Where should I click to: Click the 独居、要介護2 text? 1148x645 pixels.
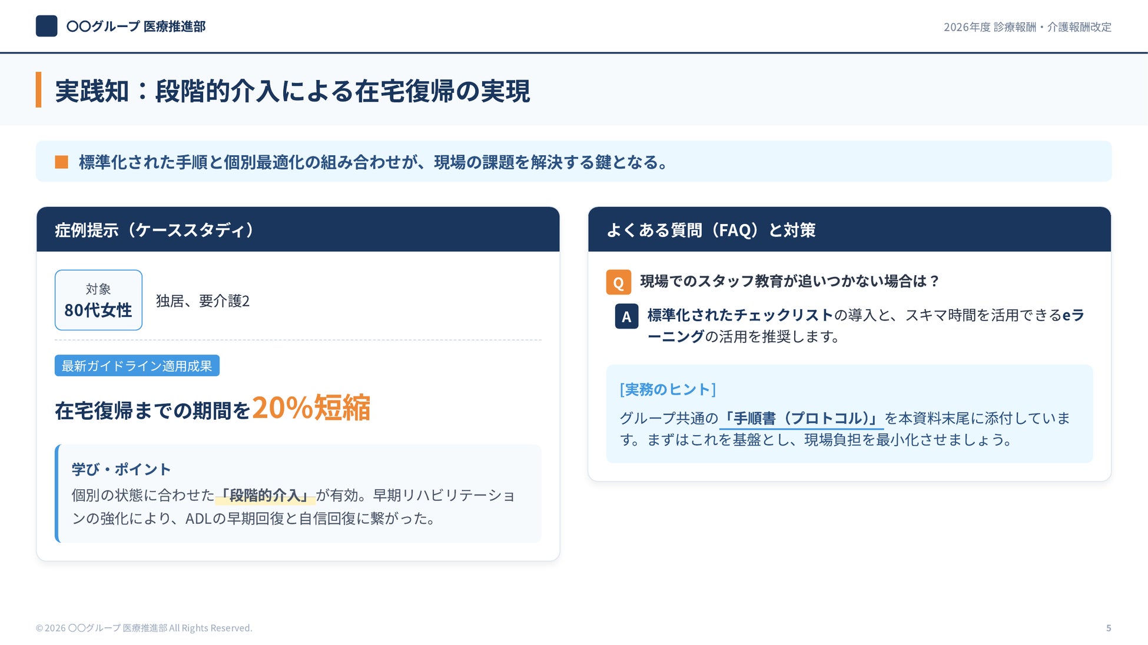pos(203,301)
